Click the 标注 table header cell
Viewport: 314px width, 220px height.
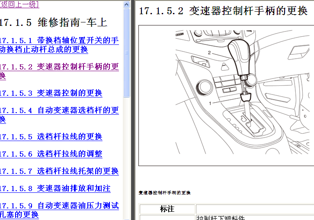167,209
